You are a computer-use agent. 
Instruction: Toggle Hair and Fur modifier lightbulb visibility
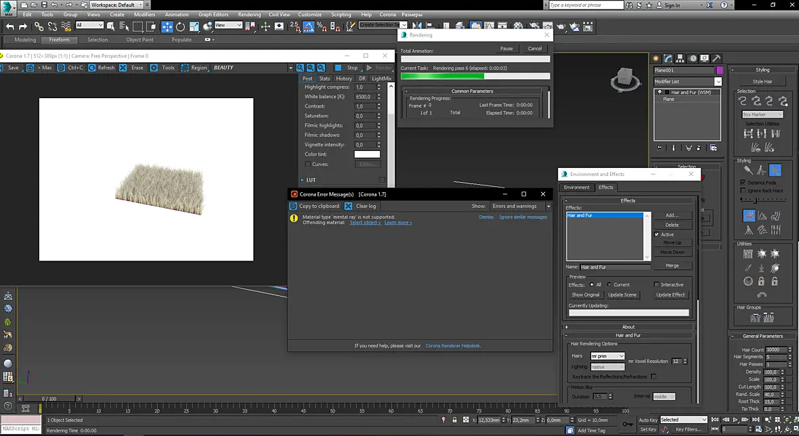[660, 92]
